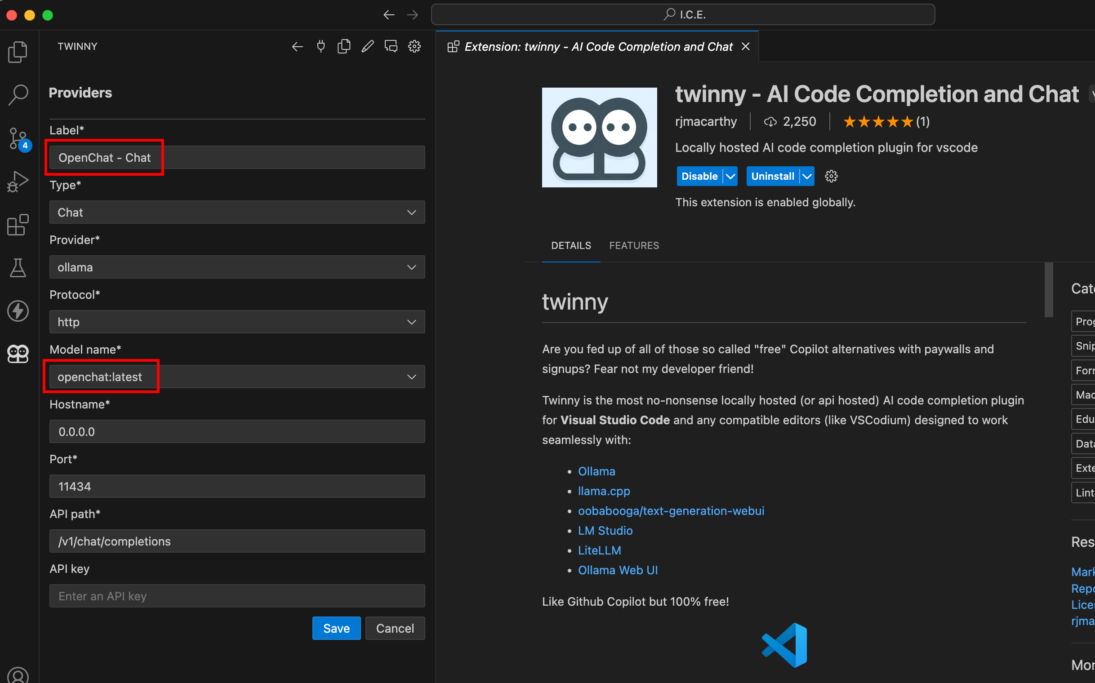Image resolution: width=1095 pixels, height=683 pixels.
Task: Open the Accounts icon in activity bar
Action: [18, 675]
